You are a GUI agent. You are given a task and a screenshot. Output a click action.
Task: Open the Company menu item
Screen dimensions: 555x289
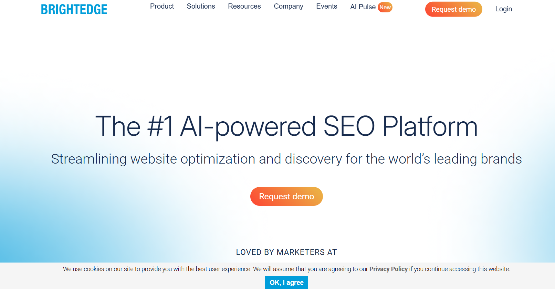pos(289,7)
